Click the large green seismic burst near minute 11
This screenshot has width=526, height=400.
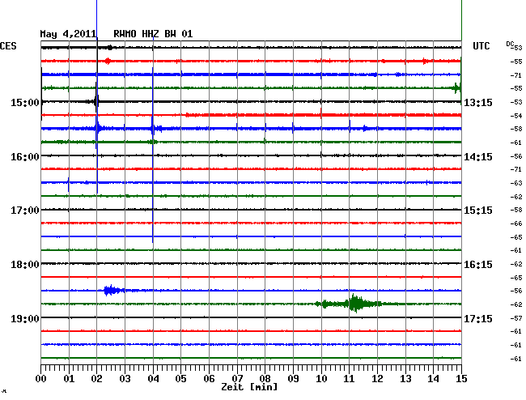[x=355, y=304]
